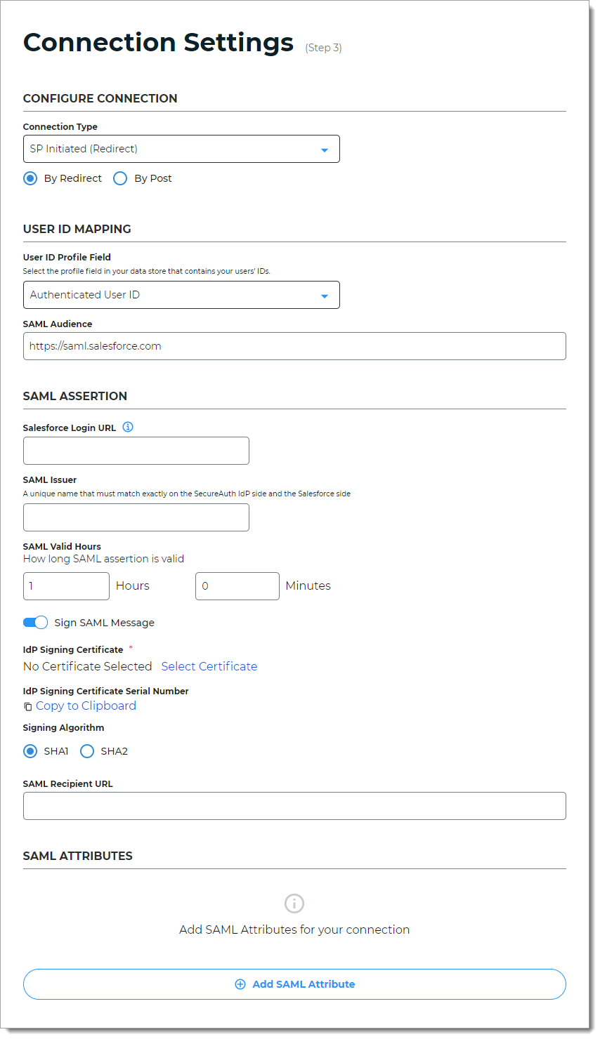Click the Add SAML Attribute button
The height and width of the screenshot is (1039, 600).
pos(294,984)
